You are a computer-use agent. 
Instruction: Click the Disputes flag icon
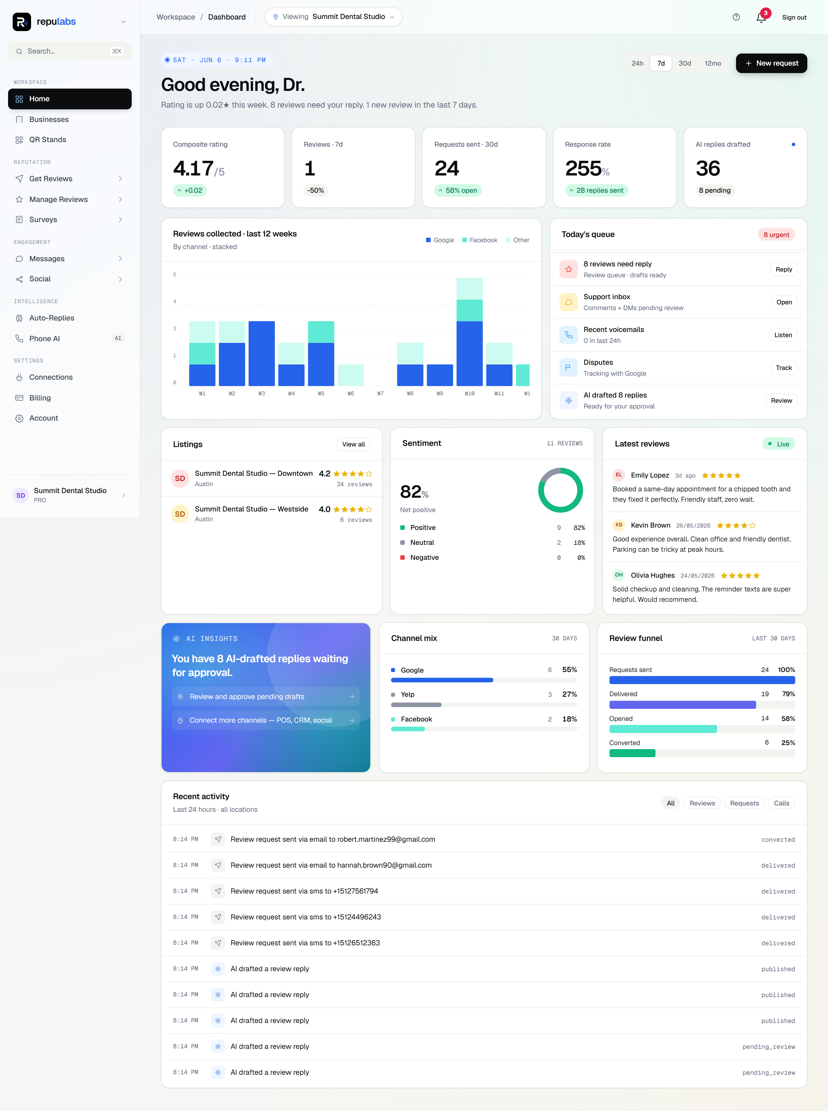[x=568, y=368]
